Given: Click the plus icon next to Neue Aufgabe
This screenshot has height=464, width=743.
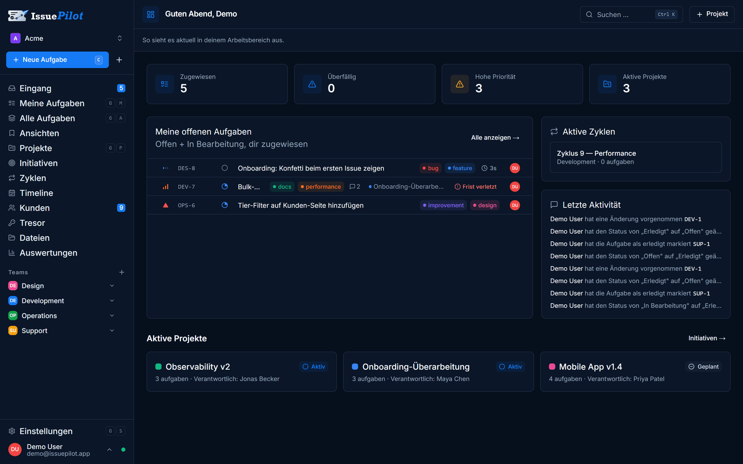Looking at the screenshot, I should tap(119, 60).
